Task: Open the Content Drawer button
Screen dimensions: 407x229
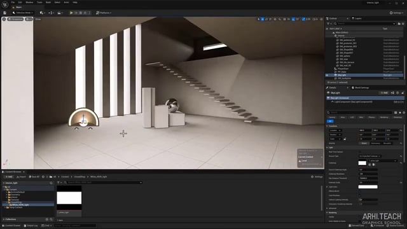Action: (11, 226)
